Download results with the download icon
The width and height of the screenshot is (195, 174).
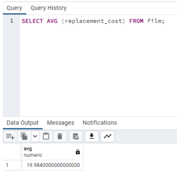click(91, 137)
